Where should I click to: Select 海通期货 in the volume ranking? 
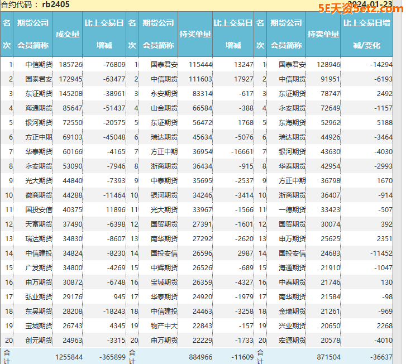tap(39, 108)
